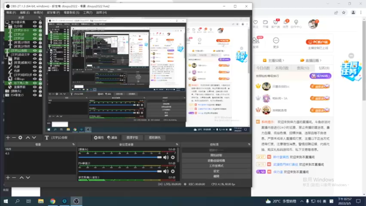Move scene down using Scenes panel arrow
Screen dimensions: 366x206
28,178
